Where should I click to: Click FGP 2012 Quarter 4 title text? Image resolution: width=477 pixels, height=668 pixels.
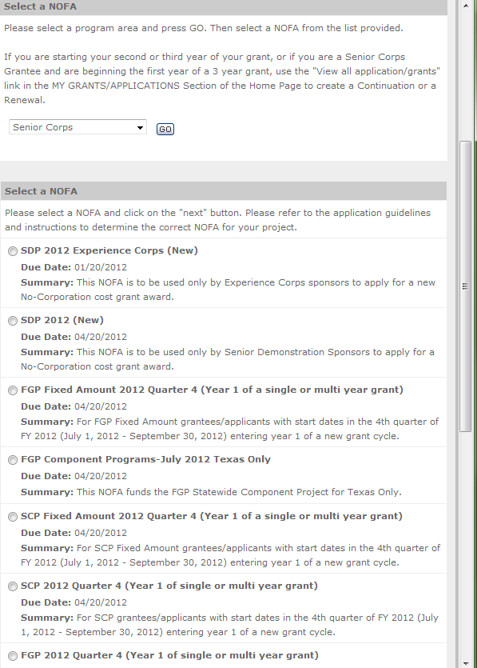(x=169, y=655)
